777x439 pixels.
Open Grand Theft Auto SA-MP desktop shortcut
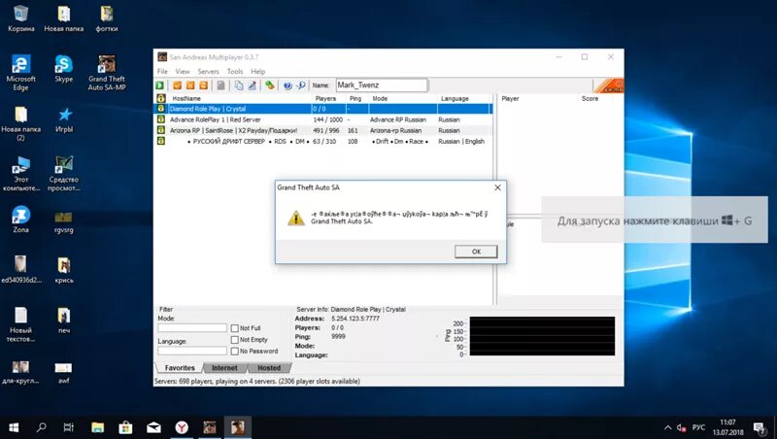(x=107, y=73)
